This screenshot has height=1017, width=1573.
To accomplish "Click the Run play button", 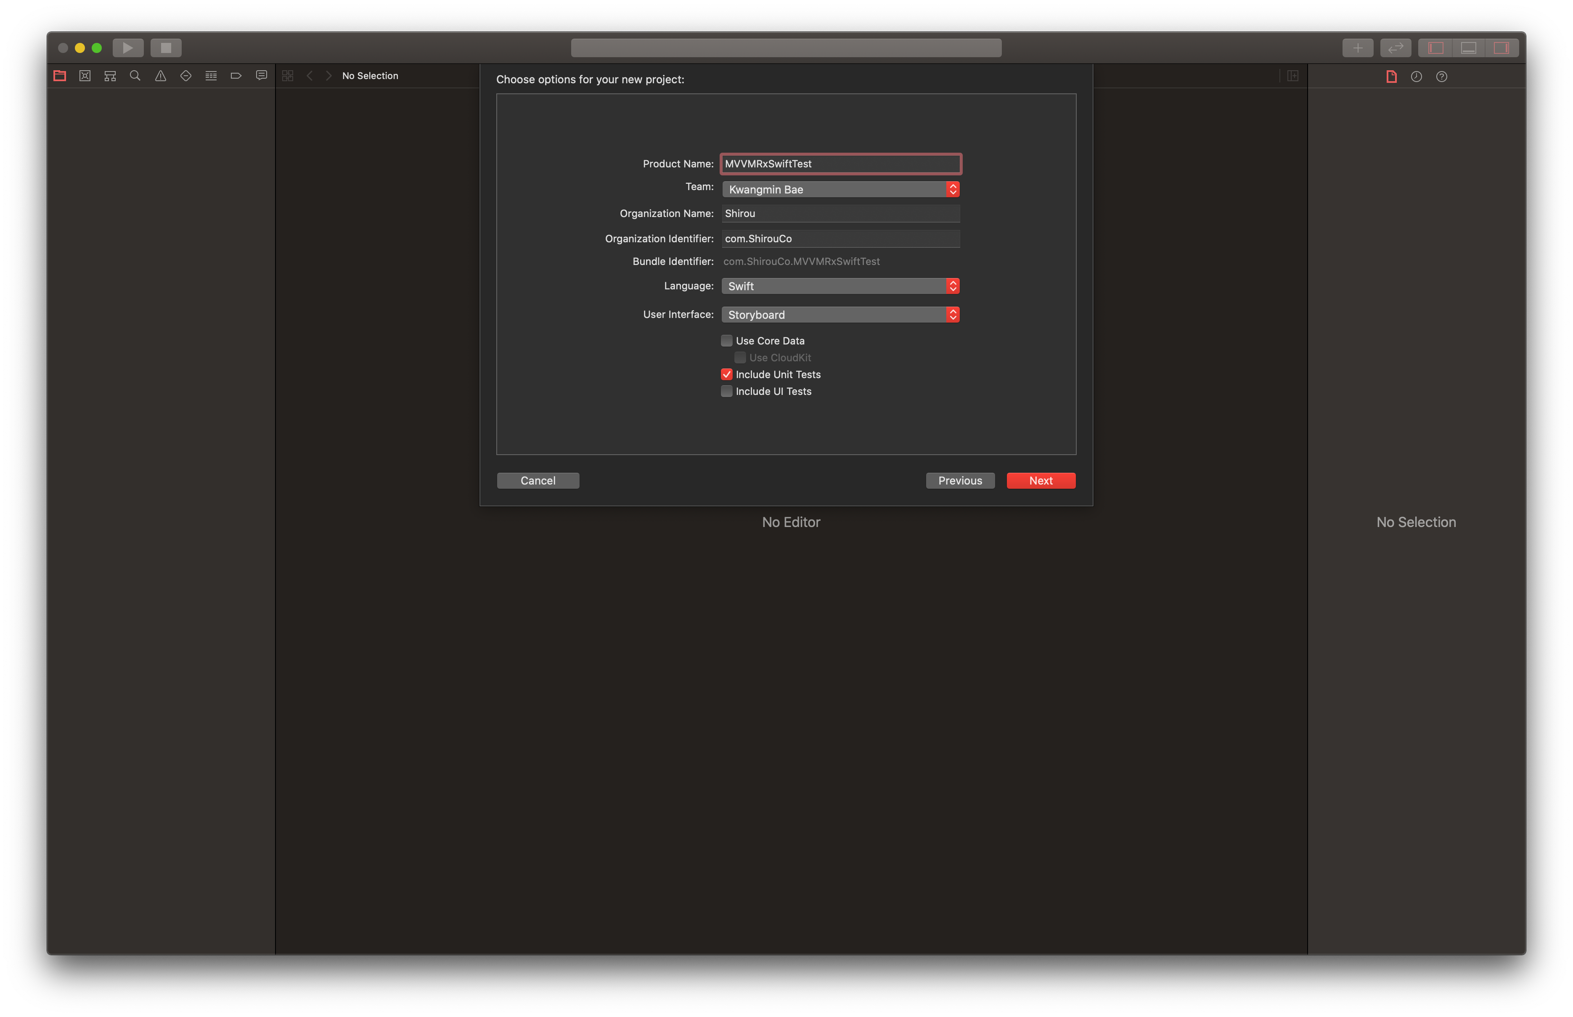I will point(128,48).
